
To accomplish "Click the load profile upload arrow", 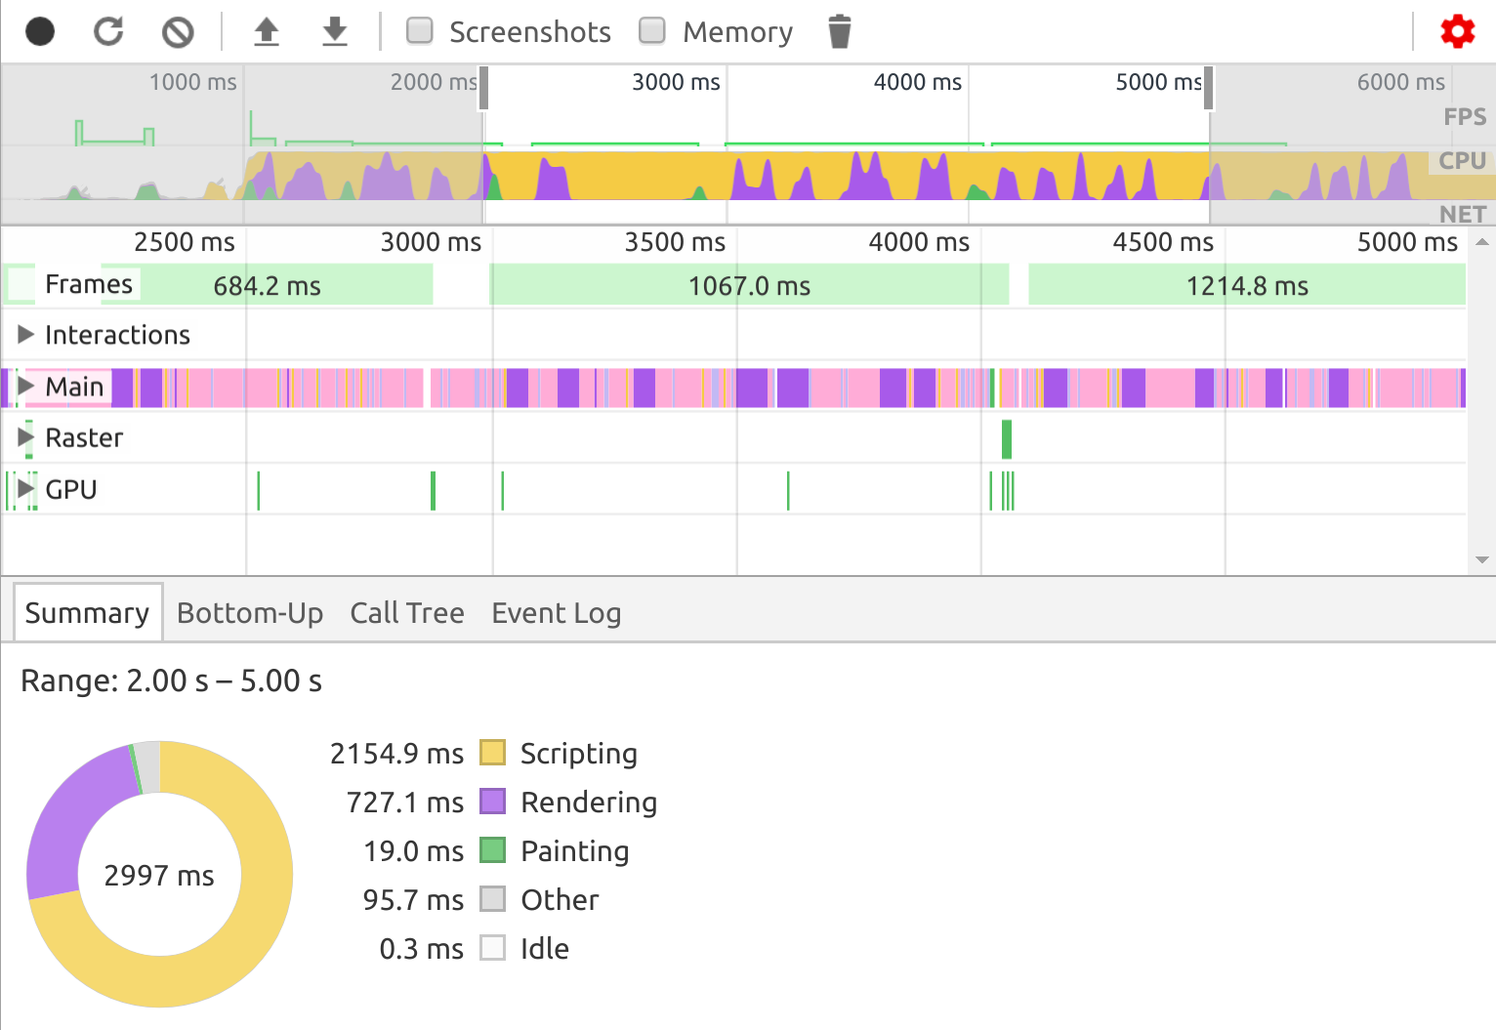I will (267, 32).
